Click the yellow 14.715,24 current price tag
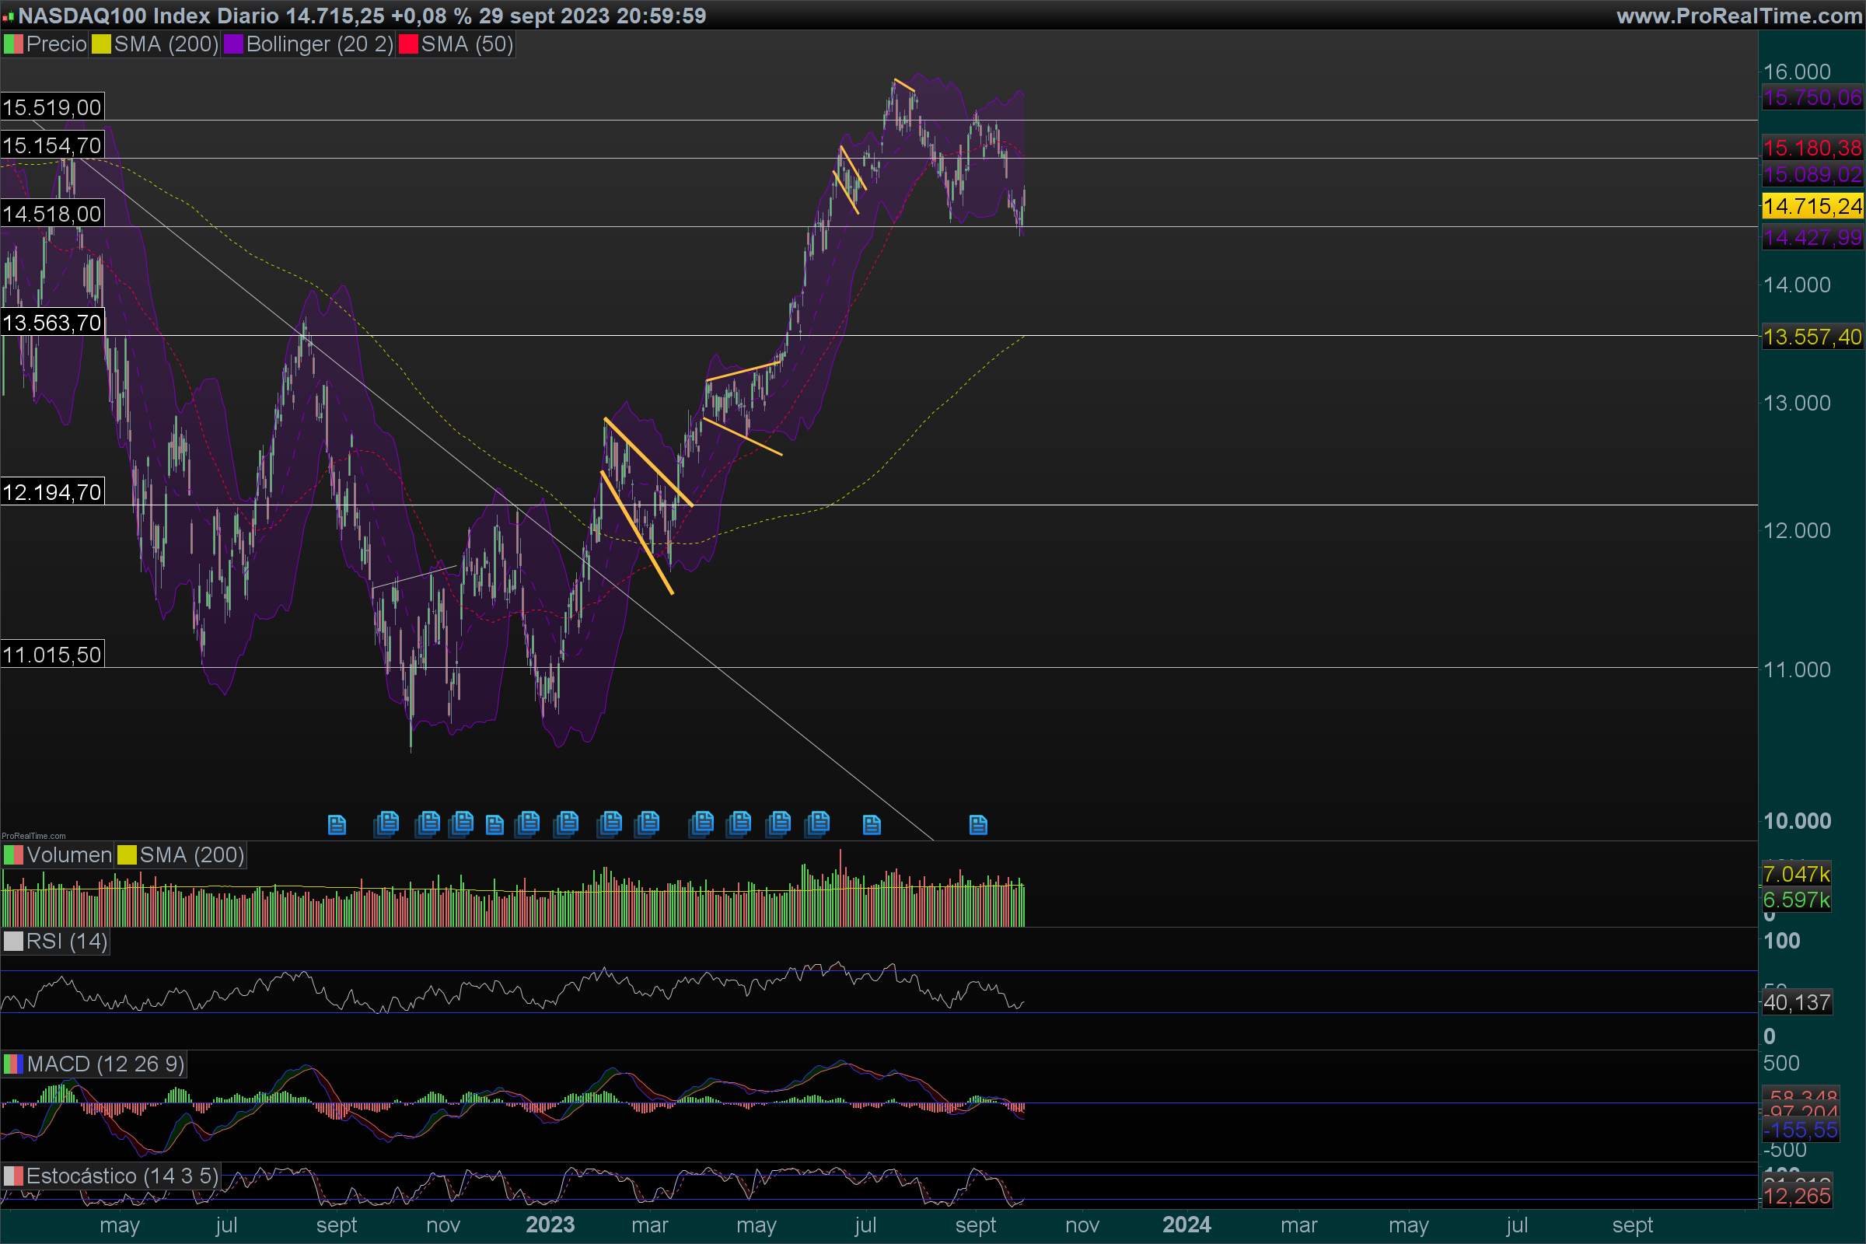Viewport: 1866px width, 1244px height. 1812,206
